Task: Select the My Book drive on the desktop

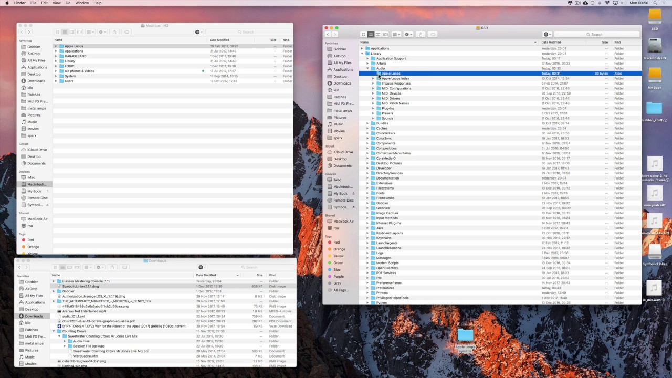Action: [655, 75]
